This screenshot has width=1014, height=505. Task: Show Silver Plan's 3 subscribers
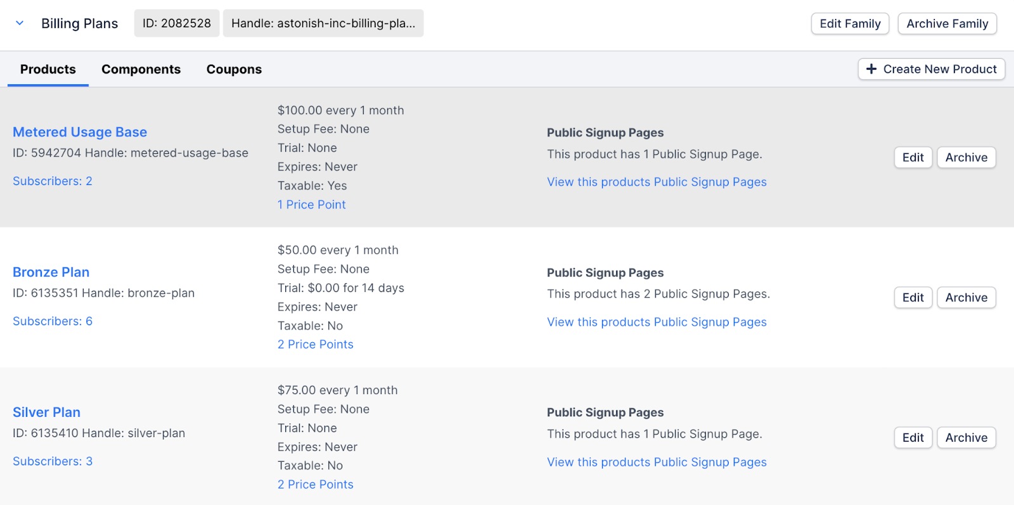click(53, 461)
